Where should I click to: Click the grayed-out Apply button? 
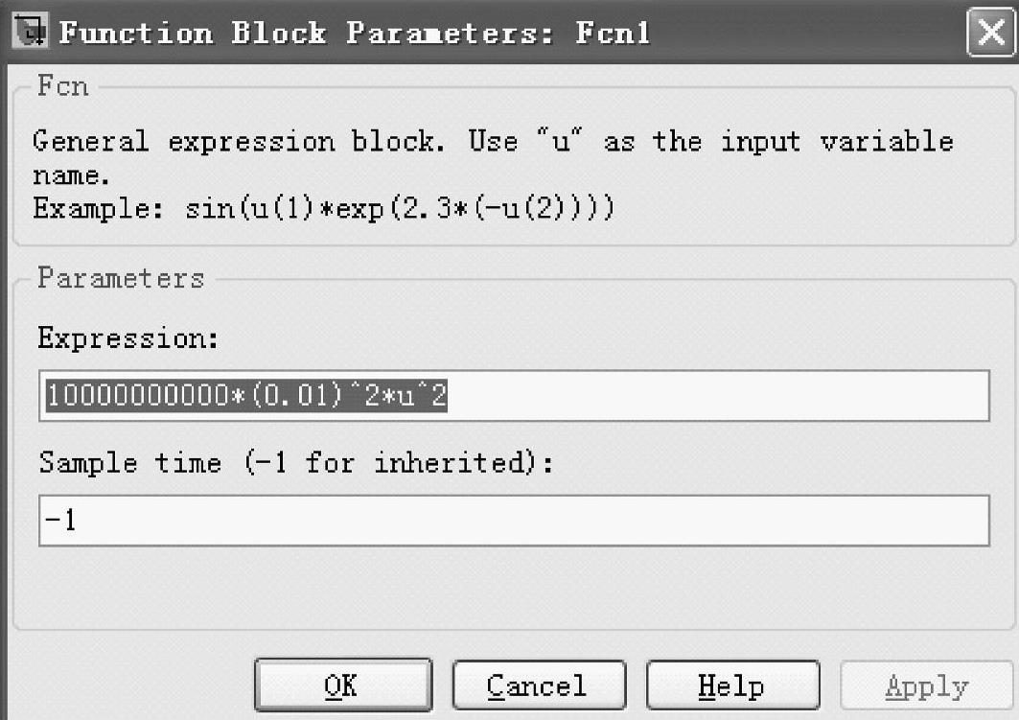(x=926, y=686)
